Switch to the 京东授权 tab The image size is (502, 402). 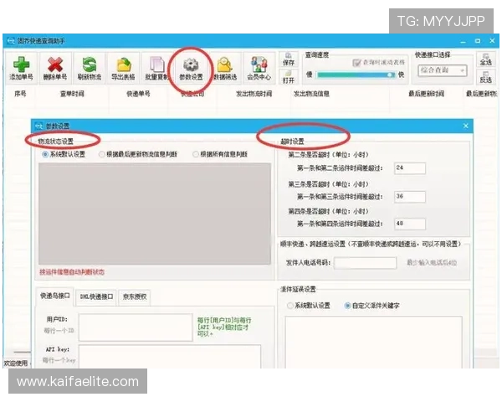click(135, 296)
